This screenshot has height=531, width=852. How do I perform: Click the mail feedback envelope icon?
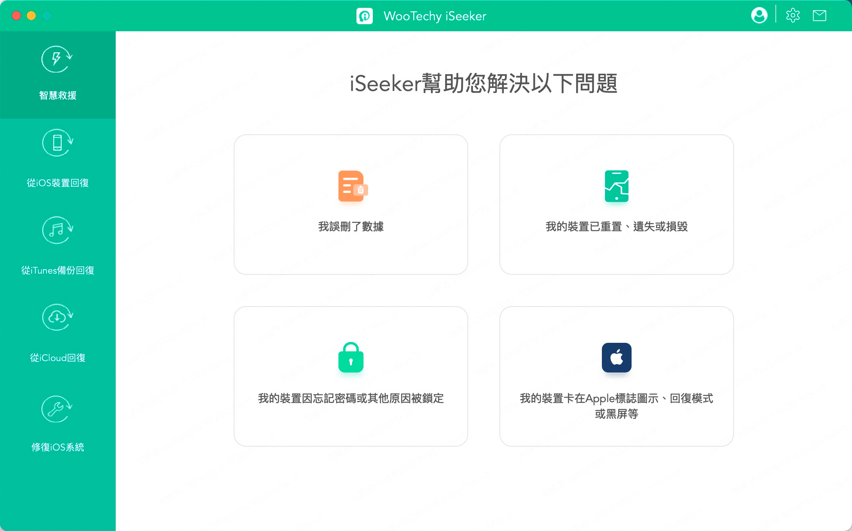pyautogui.click(x=819, y=16)
